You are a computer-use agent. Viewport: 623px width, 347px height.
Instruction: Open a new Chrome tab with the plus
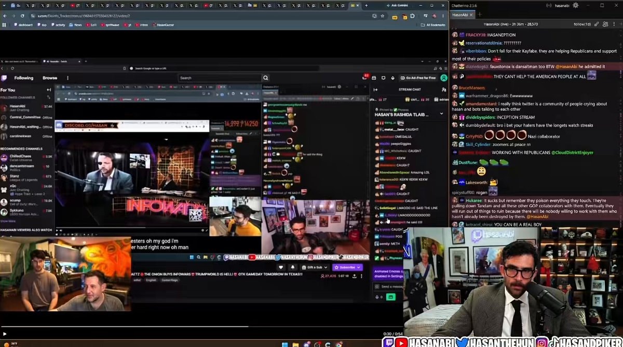point(367,5)
